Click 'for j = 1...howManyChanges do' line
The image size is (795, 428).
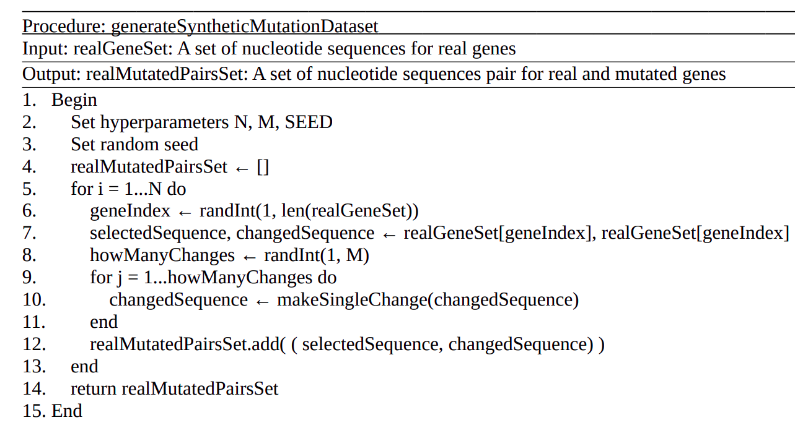(x=213, y=278)
